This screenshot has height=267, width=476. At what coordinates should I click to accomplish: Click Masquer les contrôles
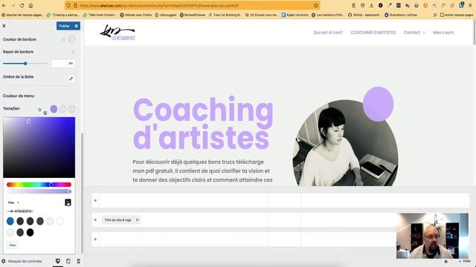tap(22, 261)
